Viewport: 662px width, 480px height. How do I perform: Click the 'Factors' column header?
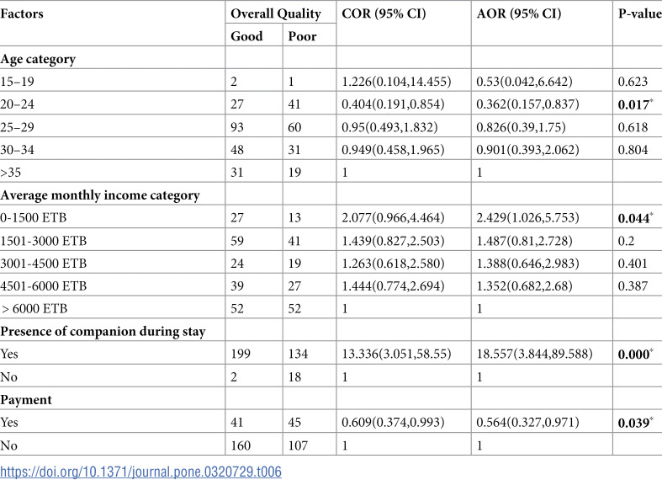click(x=22, y=13)
